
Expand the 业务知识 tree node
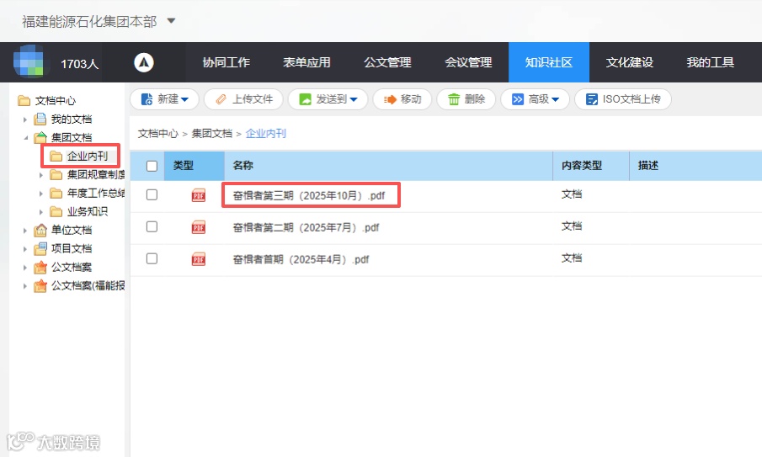coord(41,212)
